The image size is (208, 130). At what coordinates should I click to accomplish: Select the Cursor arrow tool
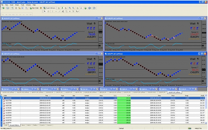45,11
